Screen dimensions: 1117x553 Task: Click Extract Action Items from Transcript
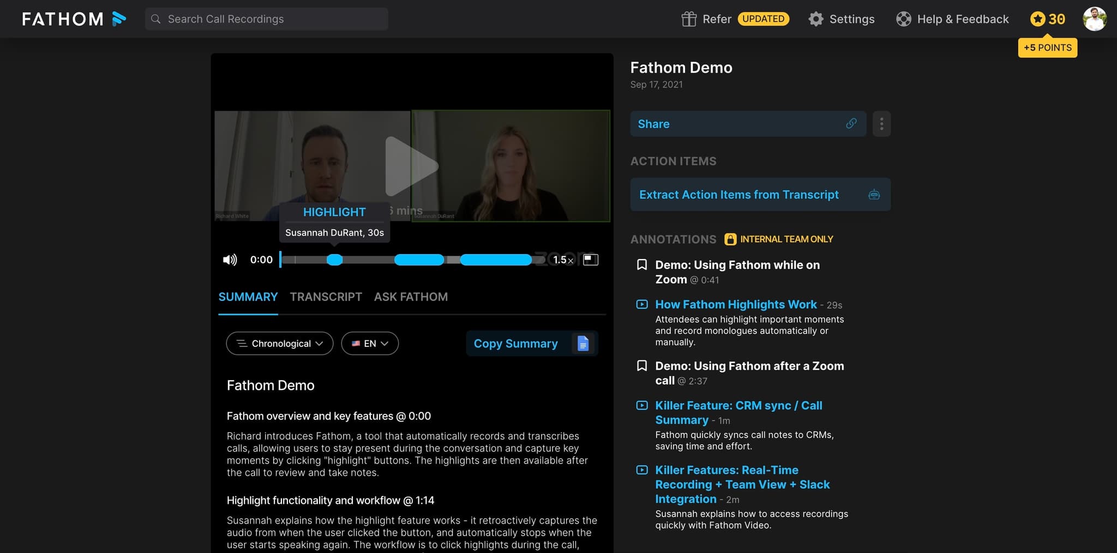[x=738, y=195]
